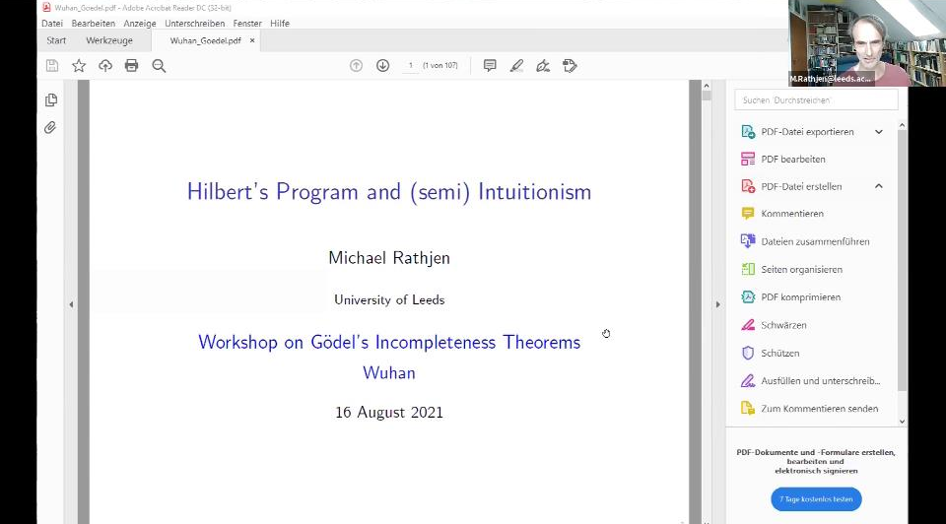This screenshot has height=524, width=946.
Task: Click the print icon
Action: point(131,66)
